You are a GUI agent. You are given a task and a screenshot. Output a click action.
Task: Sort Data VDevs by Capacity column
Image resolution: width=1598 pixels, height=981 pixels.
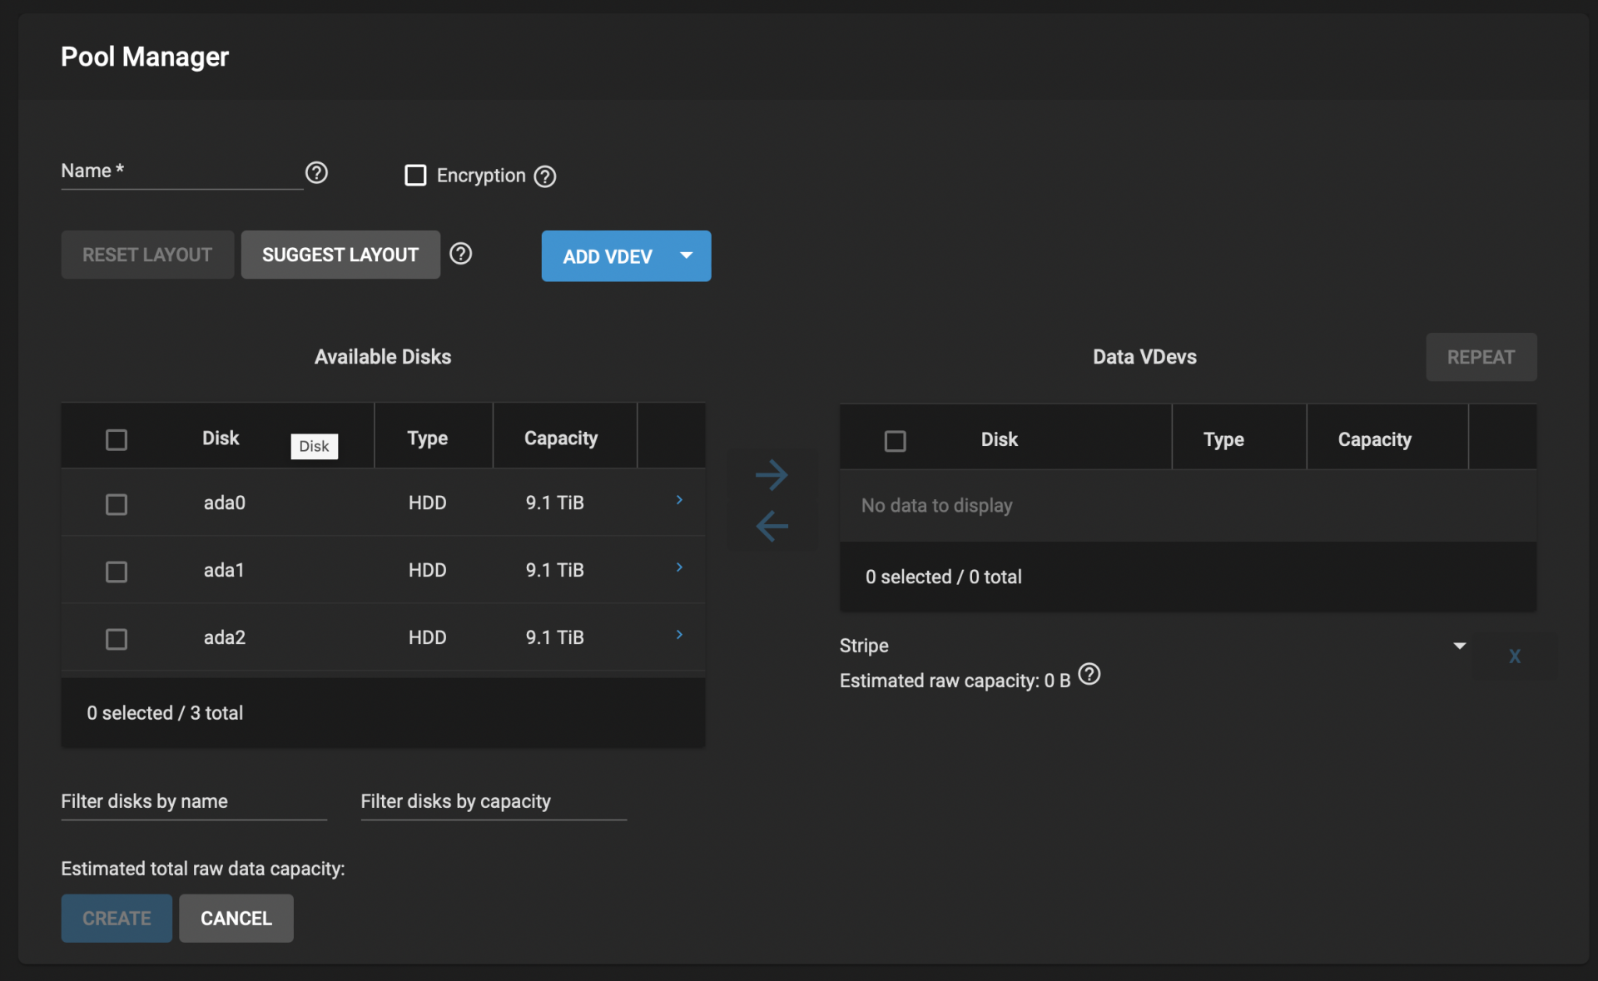tap(1375, 439)
